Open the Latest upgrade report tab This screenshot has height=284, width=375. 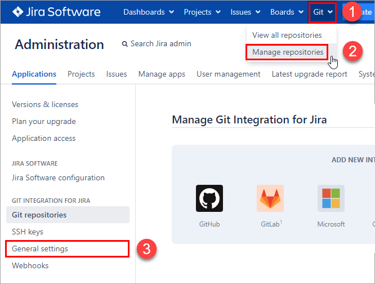pyautogui.click(x=309, y=74)
